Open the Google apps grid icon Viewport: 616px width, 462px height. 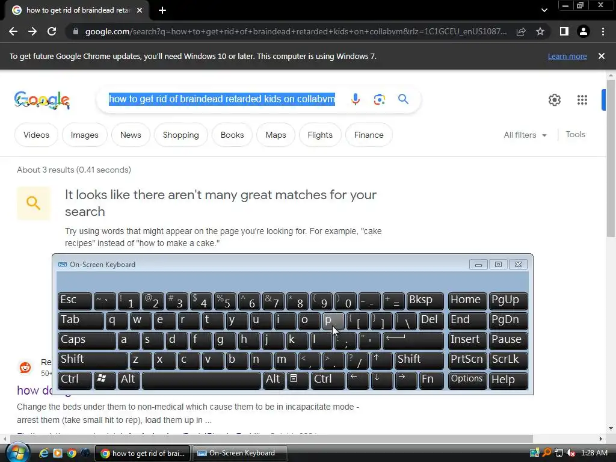click(582, 100)
